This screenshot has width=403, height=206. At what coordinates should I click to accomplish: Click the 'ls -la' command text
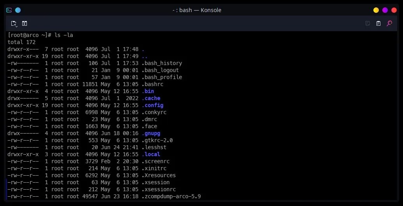(64, 35)
